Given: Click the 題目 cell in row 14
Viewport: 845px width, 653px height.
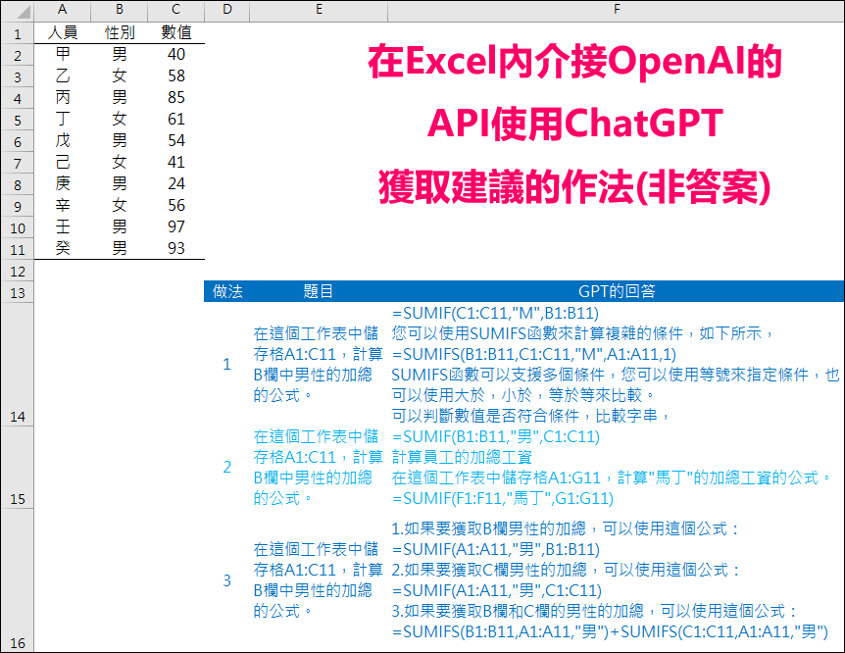Looking at the screenshot, I should pos(319,365).
